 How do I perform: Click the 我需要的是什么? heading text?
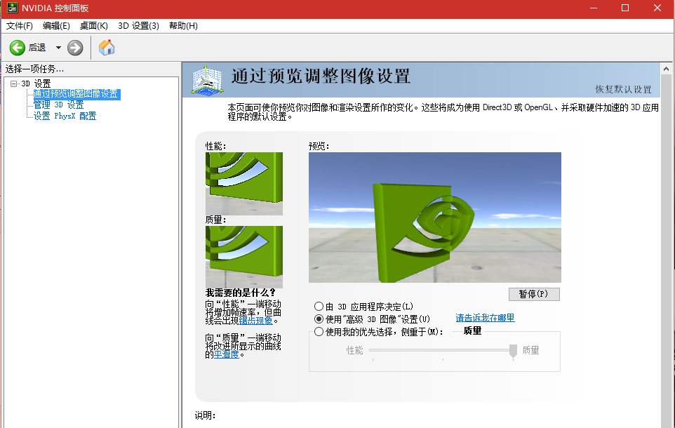coord(240,293)
